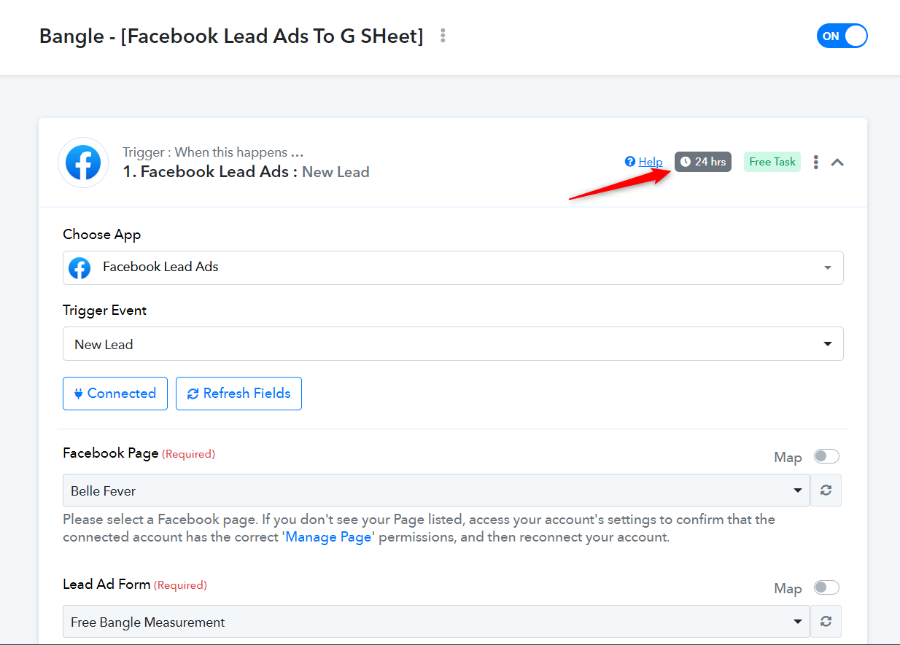Click the Refresh Fields button

pos(238,394)
